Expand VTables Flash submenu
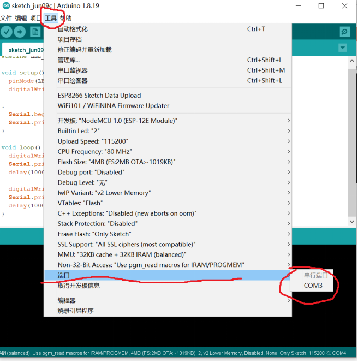Image resolution: width=358 pixels, height=362 pixels. pyautogui.click(x=168, y=203)
